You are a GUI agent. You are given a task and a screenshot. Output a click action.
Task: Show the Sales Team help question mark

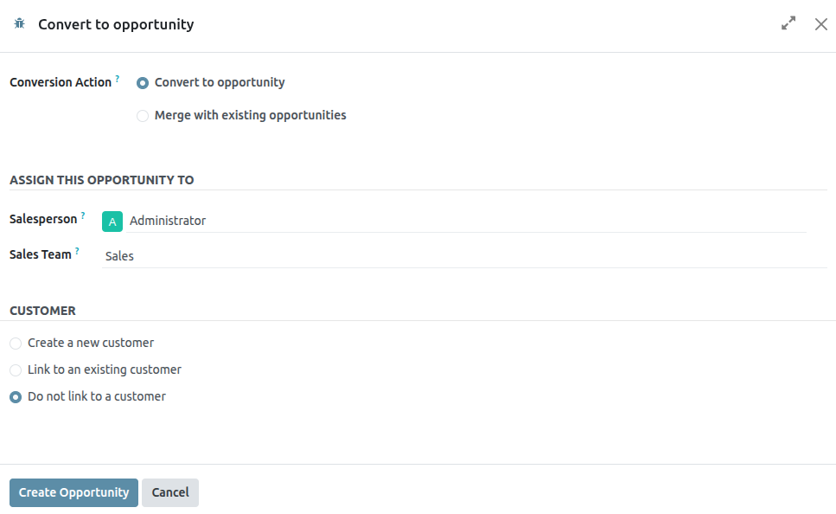(77, 251)
